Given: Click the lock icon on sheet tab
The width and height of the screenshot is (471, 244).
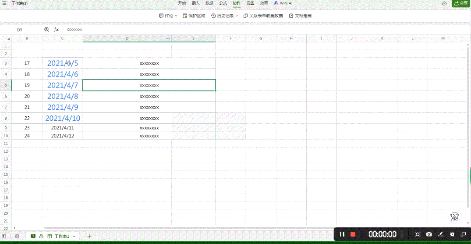Looking at the screenshot, I should point(42,236).
